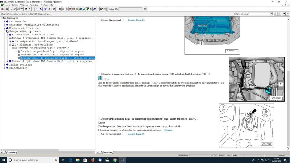This screenshot has width=290, height=163.
Task: Open the Service menu
Action: [7, 5]
